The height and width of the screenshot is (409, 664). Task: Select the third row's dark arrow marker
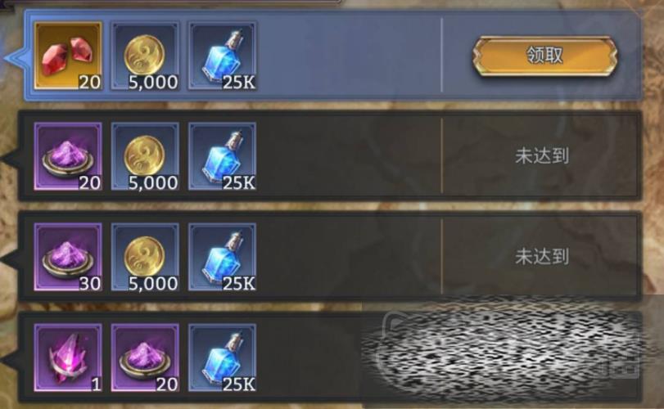[9, 258]
